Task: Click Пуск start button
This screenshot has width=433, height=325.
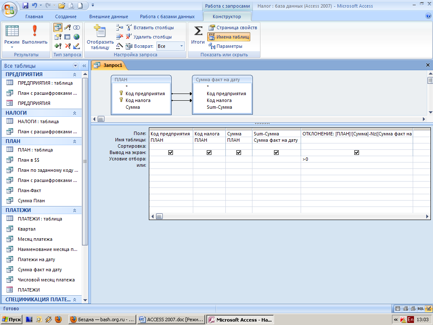Action: 11,320
